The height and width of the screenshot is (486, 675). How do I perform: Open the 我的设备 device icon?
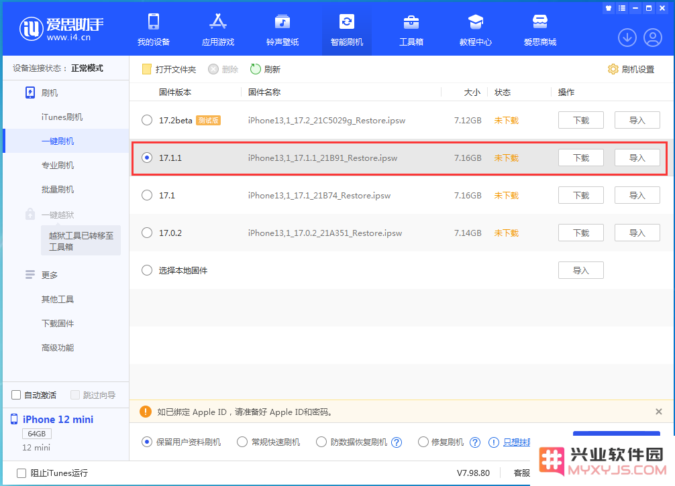tap(153, 21)
